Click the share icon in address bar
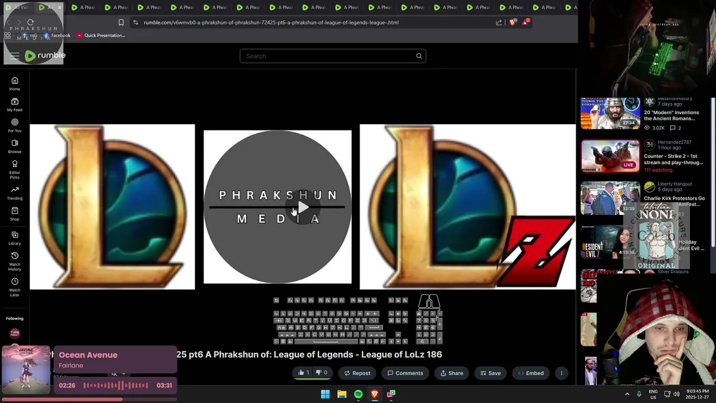Viewport: 716px width, 403px height. click(x=499, y=22)
